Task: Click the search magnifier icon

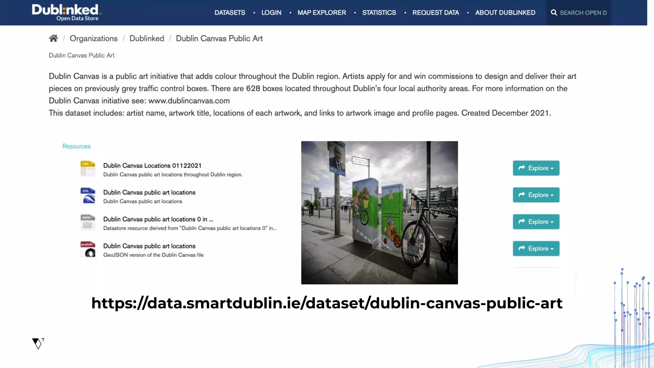Action: [x=554, y=12]
